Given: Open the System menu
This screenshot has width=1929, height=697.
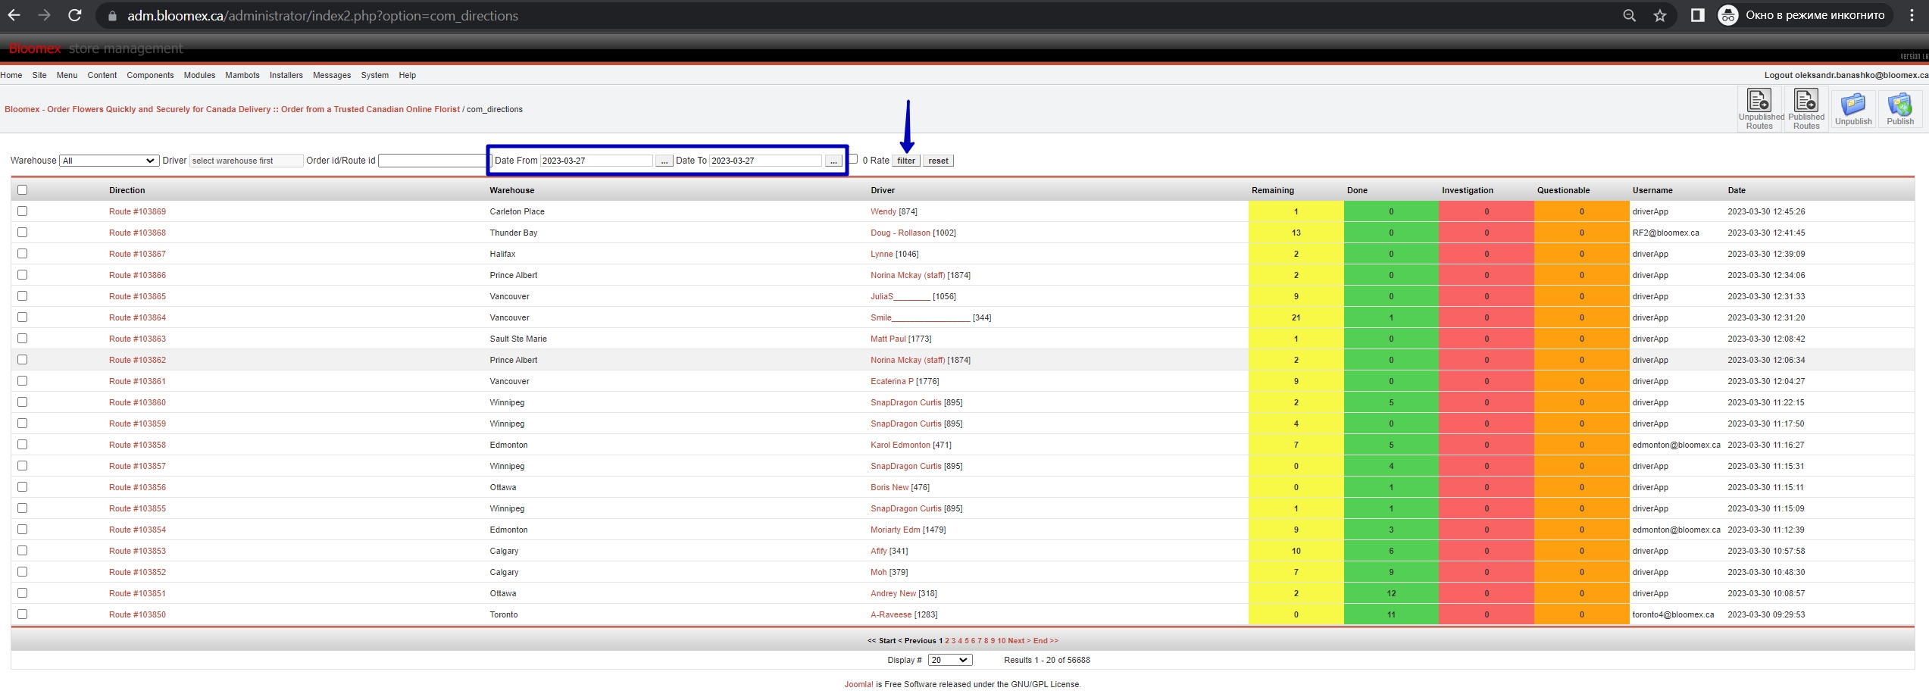Looking at the screenshot, I should [x=375, y=75].
